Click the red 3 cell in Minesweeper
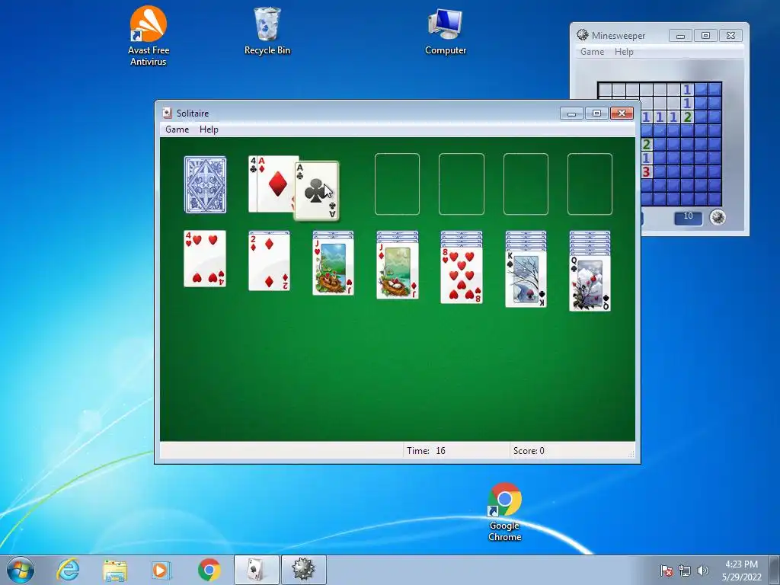 point(646,172)
